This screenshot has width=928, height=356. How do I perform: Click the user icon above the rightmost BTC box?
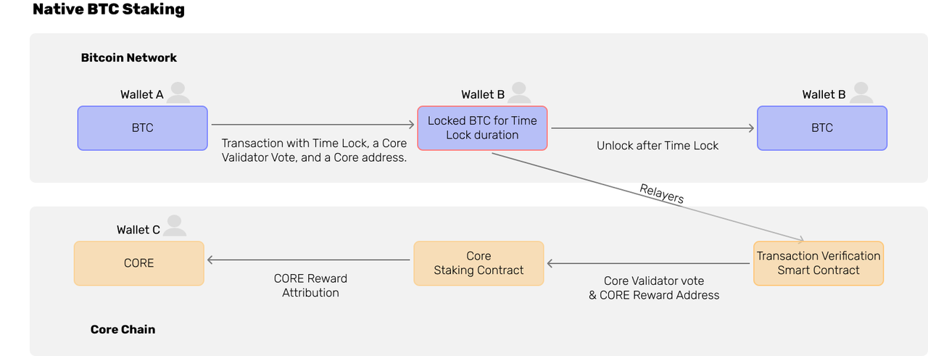(x=860, y=93)
